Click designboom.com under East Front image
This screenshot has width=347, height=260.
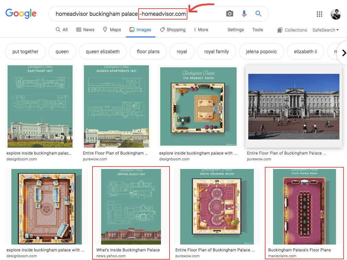22,159
